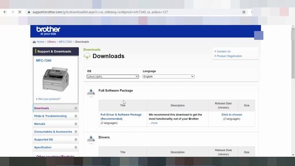The width and height of the screenshot is (295, 166).
Task: Click the browser address bar URL
Action: 100,12
